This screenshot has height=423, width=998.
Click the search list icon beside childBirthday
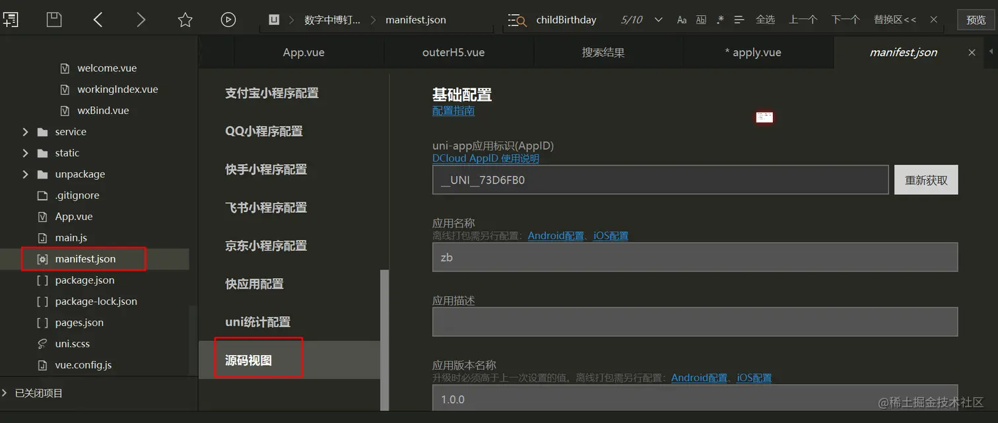pyautogui.click(x=518, y=20)
